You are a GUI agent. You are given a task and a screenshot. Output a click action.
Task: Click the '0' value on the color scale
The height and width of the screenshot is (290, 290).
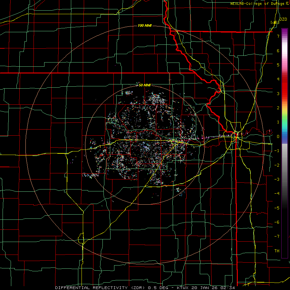278,137
